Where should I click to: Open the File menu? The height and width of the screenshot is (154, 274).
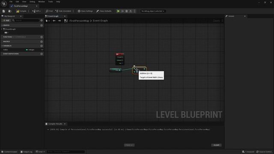11,2
